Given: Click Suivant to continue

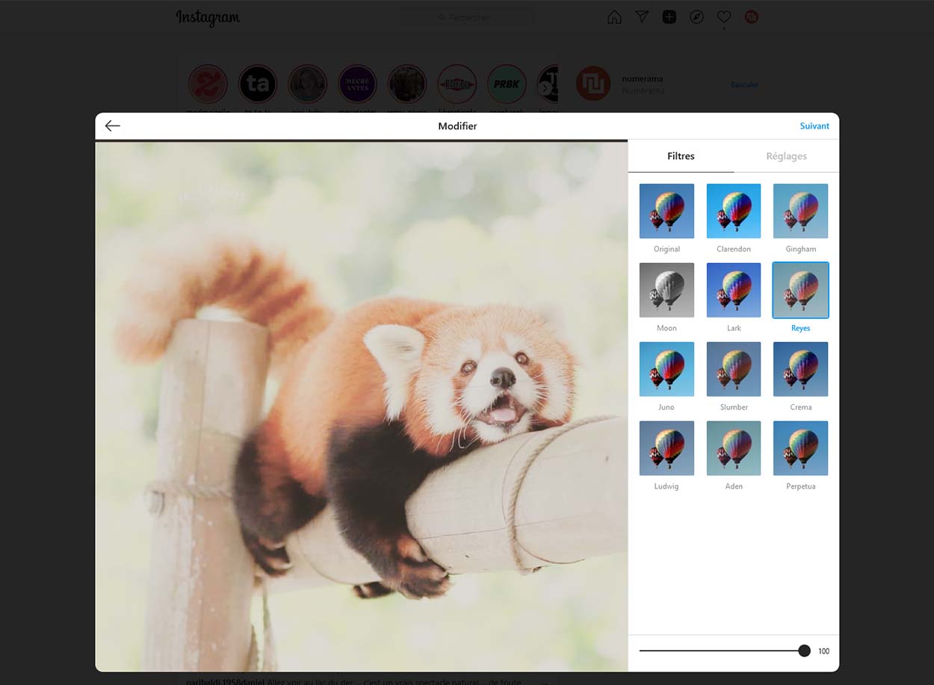Looking at the screenshot, I should pos(814,126).
